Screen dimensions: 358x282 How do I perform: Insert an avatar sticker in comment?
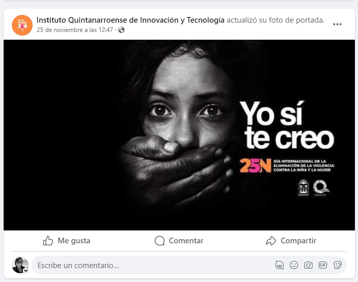pyautogui.click(x=279, y=265)
